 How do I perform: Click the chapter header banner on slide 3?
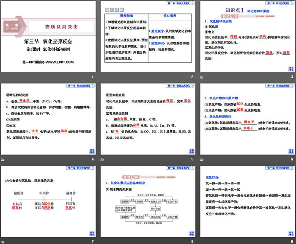click(x=280, y=3)
